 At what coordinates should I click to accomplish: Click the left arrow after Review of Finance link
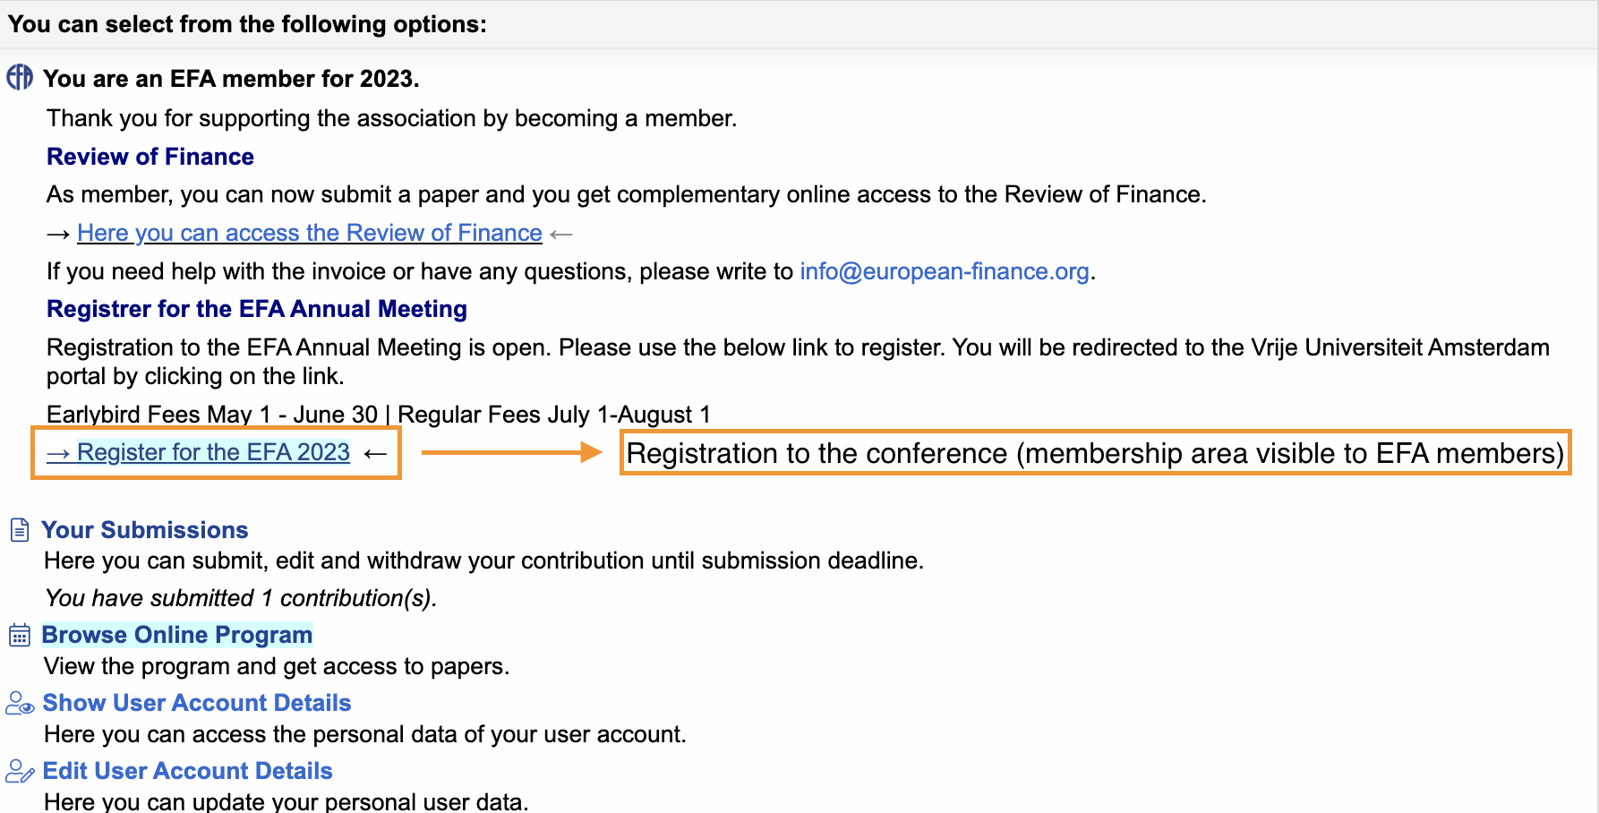coord(561,234)
